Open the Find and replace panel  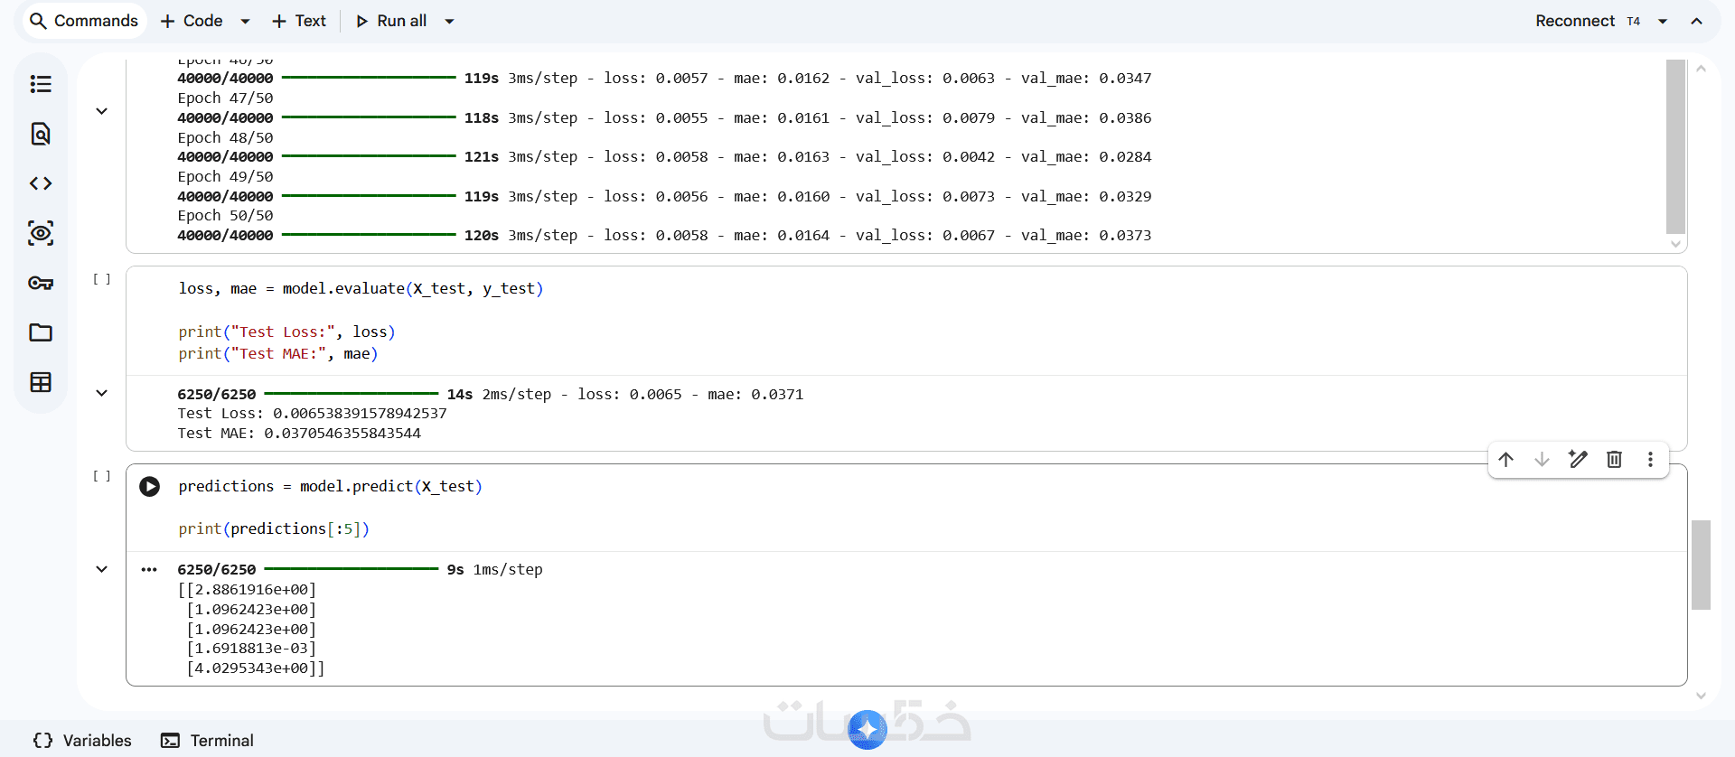click(x=41, y=134)
